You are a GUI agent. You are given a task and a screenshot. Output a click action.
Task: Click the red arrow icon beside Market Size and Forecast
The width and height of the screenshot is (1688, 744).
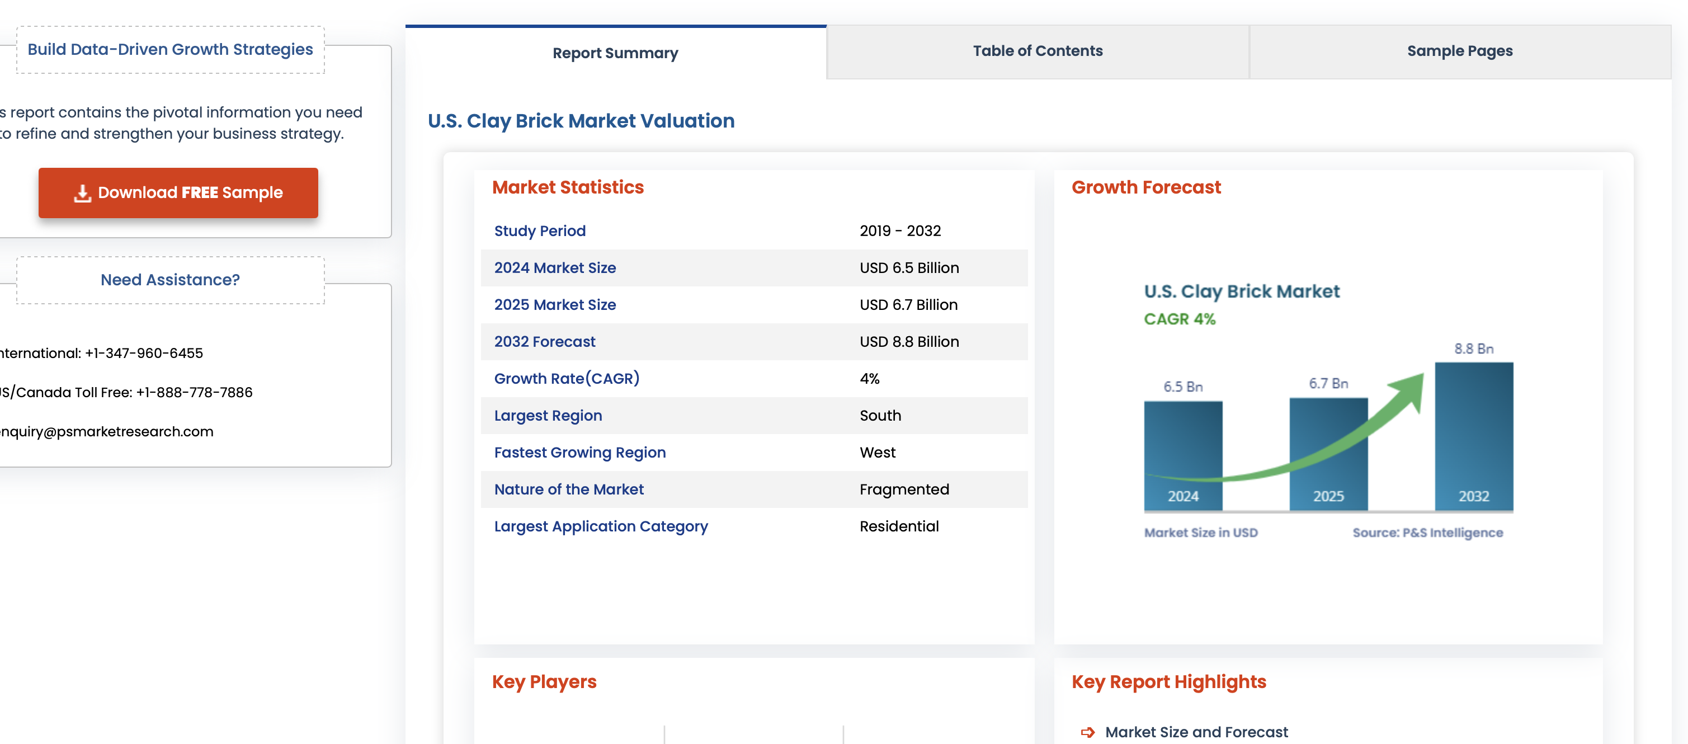pos(1088,732)
